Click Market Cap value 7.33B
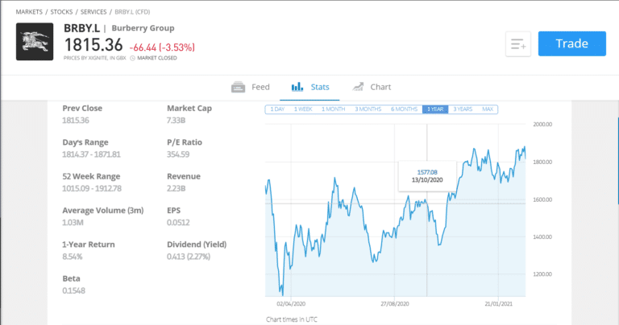 [176, 121]
